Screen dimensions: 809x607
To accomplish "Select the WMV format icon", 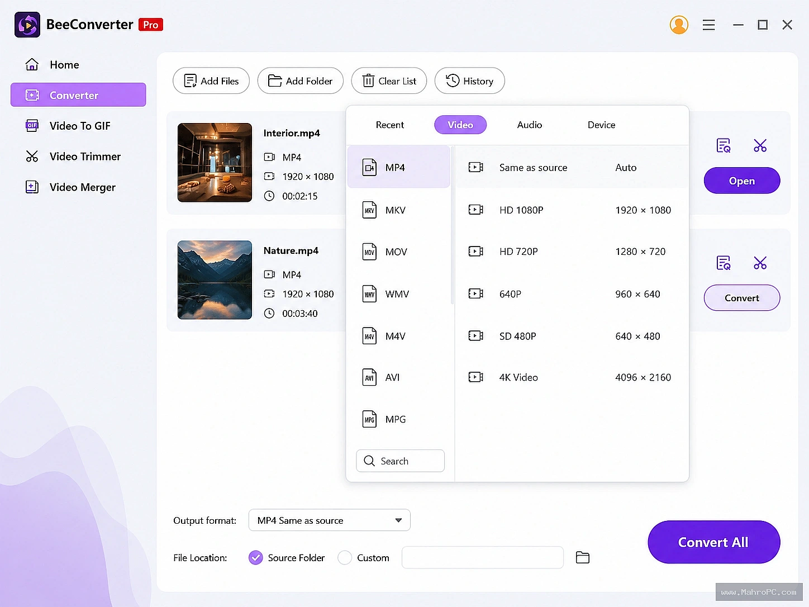I will coord(369,294).
